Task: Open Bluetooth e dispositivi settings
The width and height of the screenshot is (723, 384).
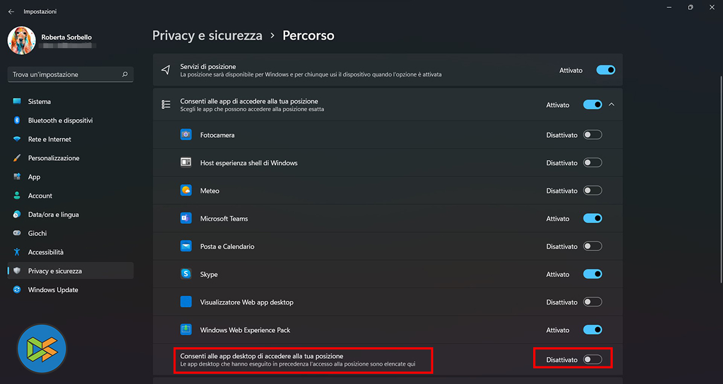Action: click(70, 120)
